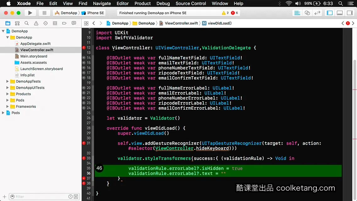Expand the Frameworks folder

point(8,106)
